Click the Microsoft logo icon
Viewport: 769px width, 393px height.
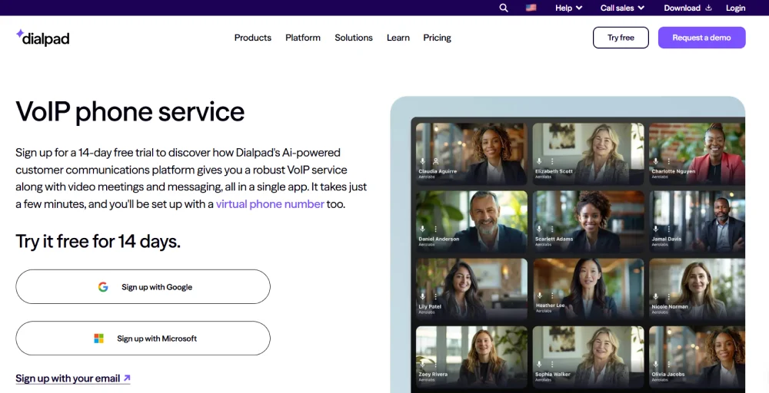pyautogui.click(x=99, y=339)
